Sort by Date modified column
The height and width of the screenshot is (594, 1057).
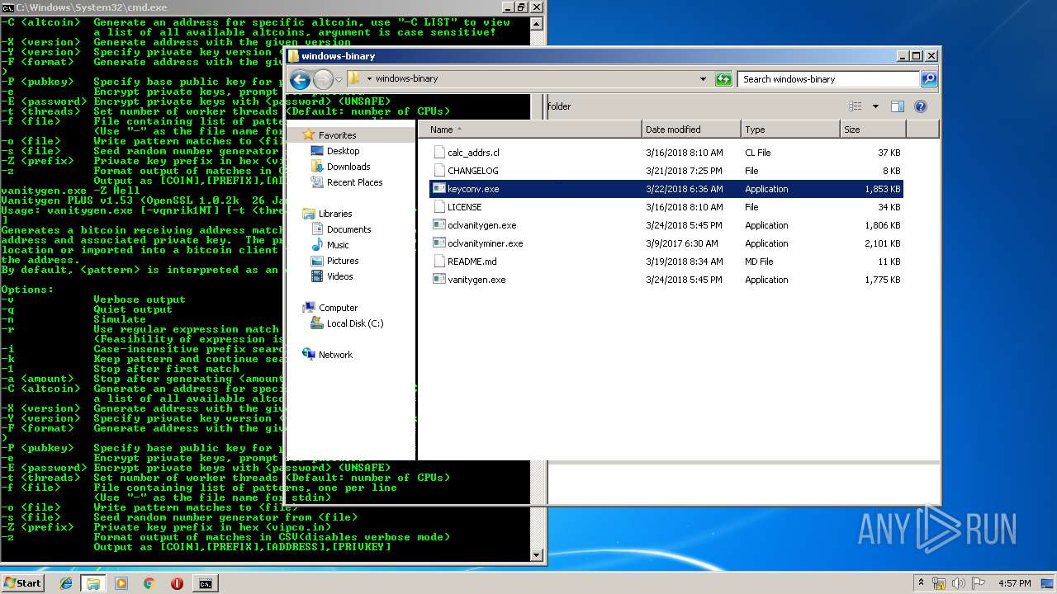click(x=691, y=130)
